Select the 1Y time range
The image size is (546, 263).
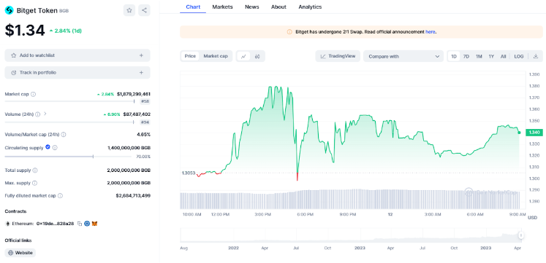pos(491,56)
